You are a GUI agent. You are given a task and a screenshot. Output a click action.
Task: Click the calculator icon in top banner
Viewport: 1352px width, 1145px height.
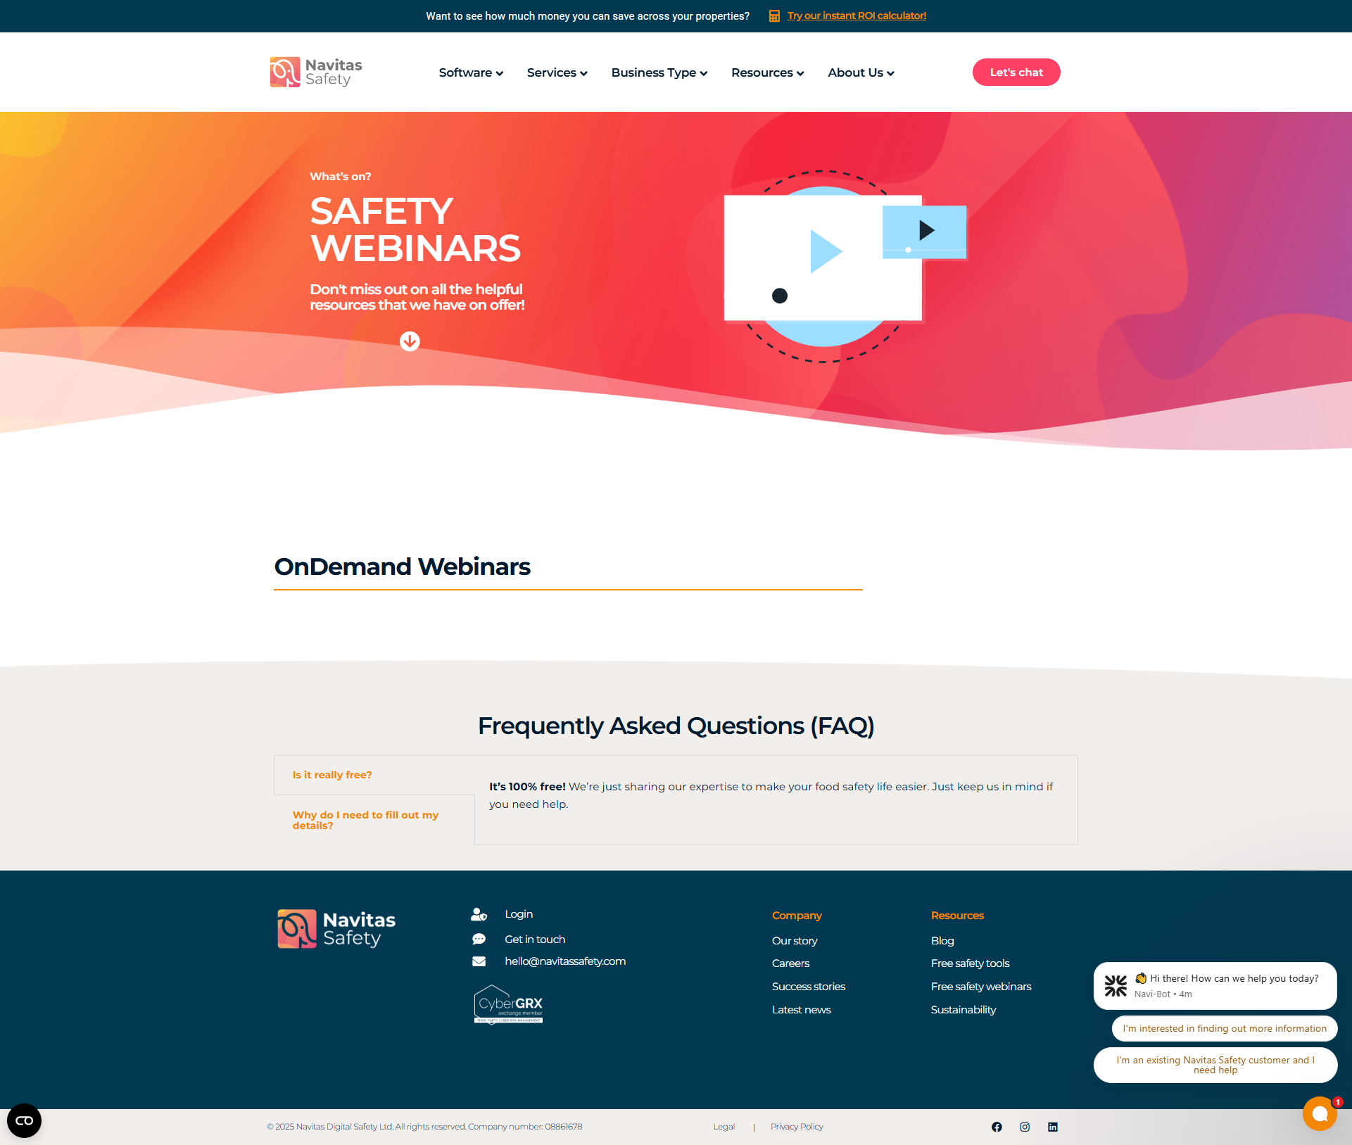pos(774,16)
